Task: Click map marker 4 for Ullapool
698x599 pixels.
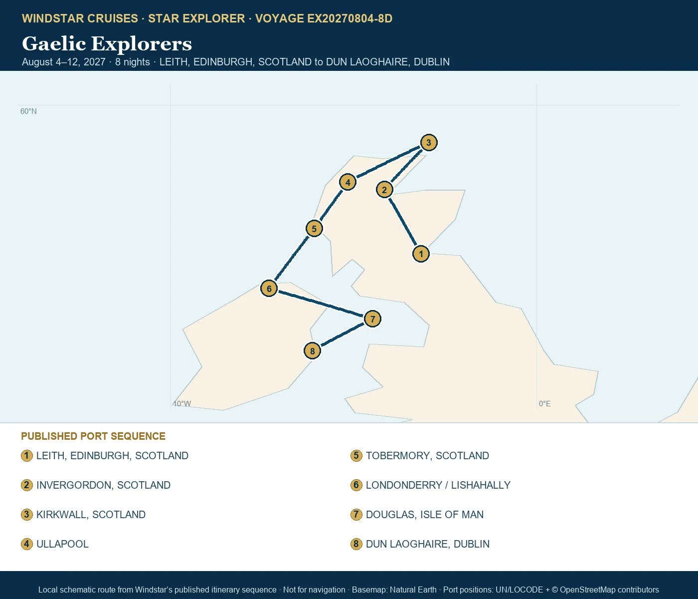Action: click(348, 182)
